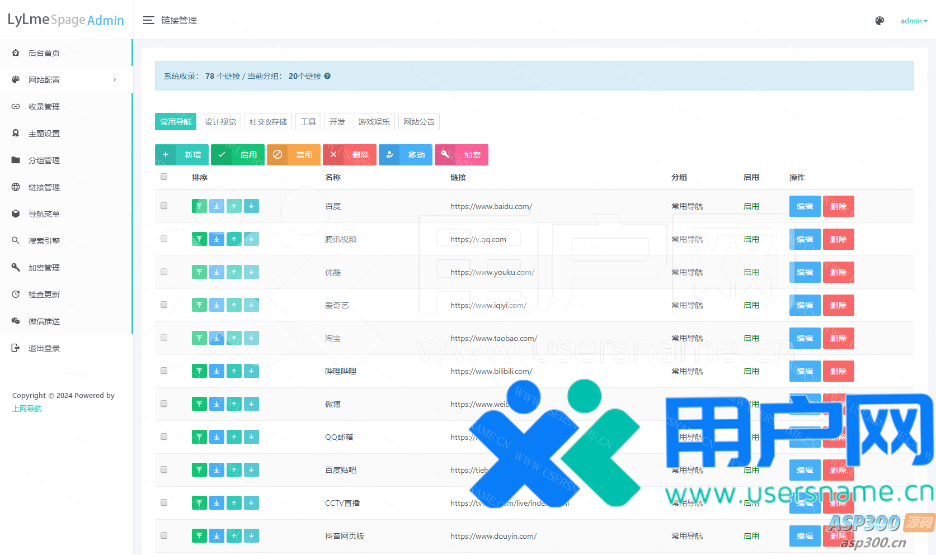936x555 pixels.
Task: Switch to the 社交&存储 group tab
Action: tap(268, 122)
